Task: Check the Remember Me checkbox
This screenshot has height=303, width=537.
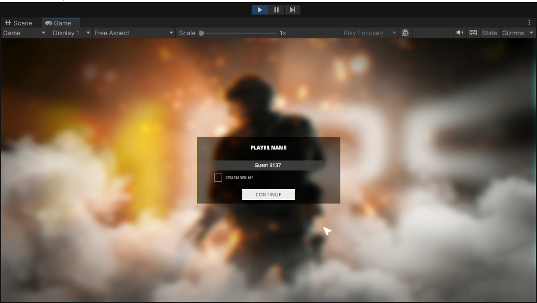Action: 218,178
